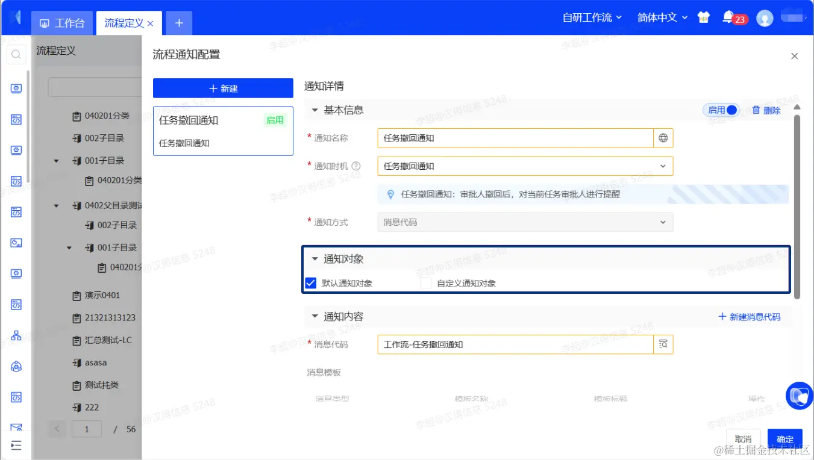Switch to the 工作台 tab

(x=62, y=23)
